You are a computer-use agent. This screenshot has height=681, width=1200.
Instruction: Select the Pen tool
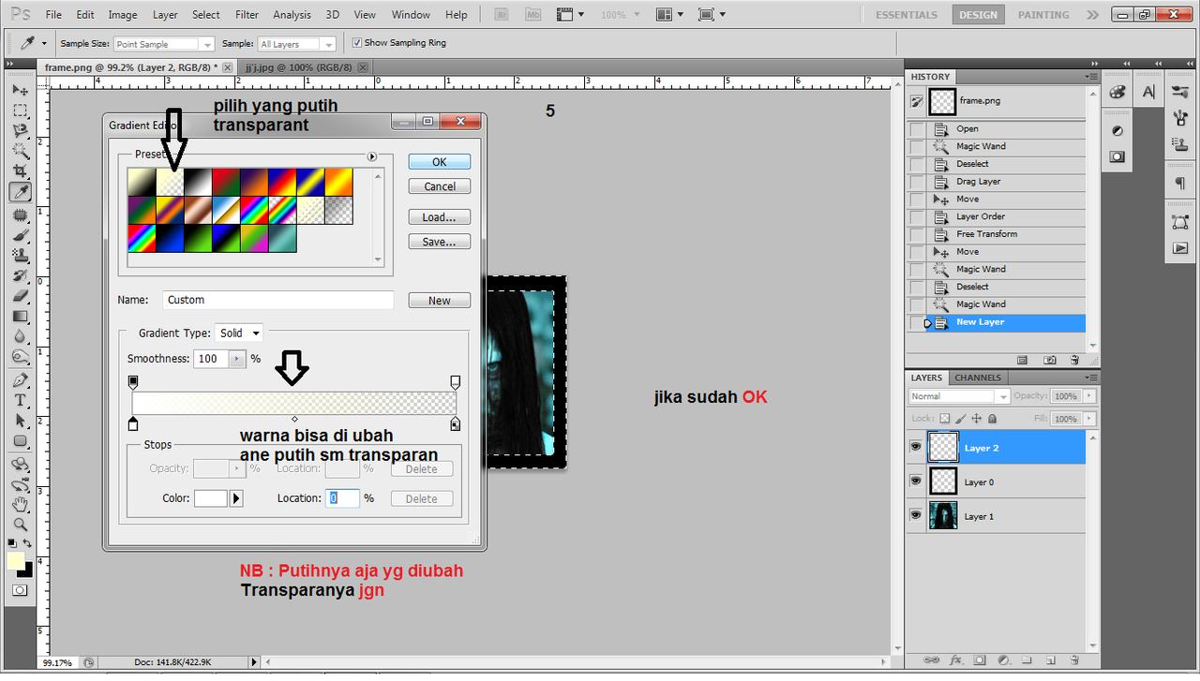tap(20, 379)
